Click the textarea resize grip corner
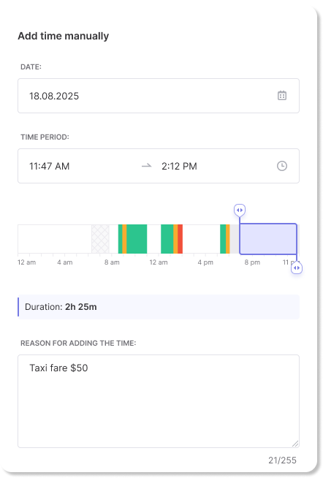 pos(294,444)
